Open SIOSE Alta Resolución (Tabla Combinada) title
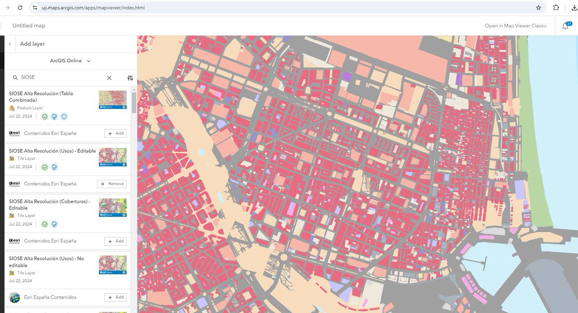Viewport: 578px width, 313px height. tap(41, 97)
